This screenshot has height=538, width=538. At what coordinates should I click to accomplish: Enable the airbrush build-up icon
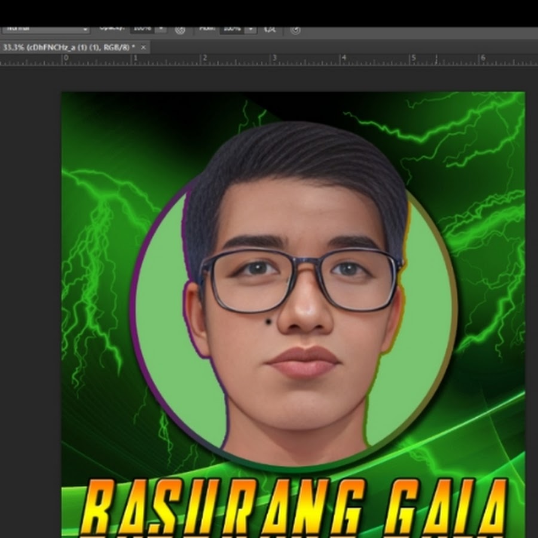click(270, 30)
